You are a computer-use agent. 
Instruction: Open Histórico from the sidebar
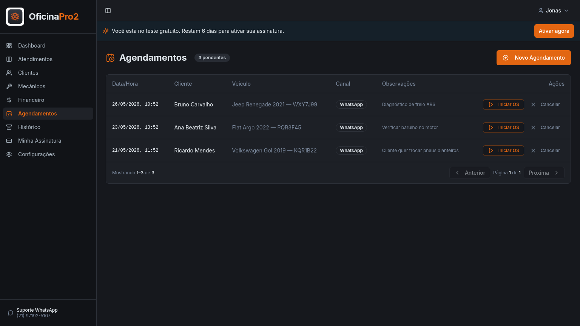(x=48, y=127)
